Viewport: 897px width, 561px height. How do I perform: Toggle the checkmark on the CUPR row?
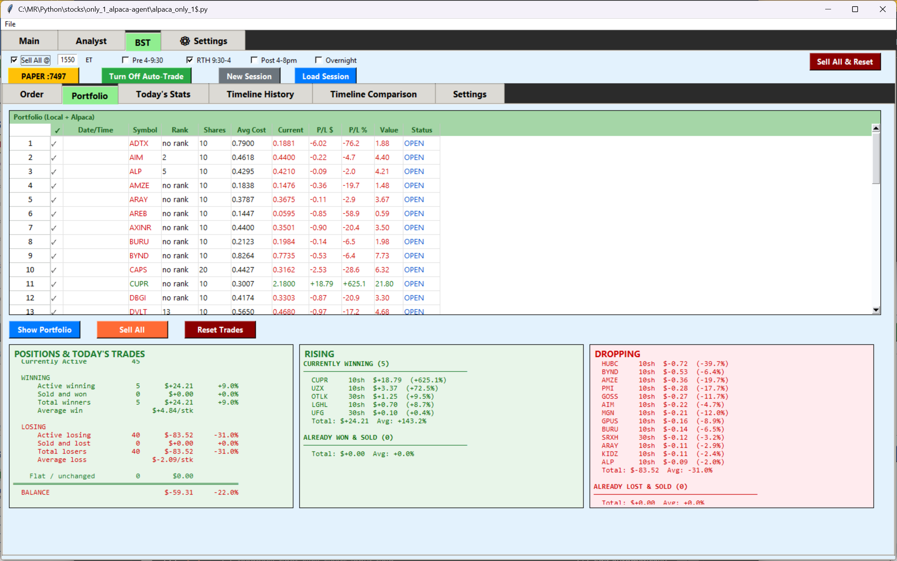[54, 284]
